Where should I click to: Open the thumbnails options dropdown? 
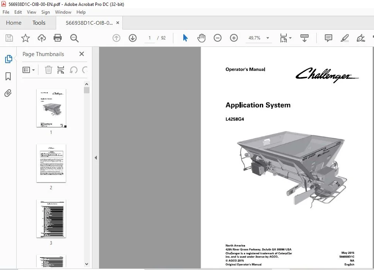coord(28,70)
